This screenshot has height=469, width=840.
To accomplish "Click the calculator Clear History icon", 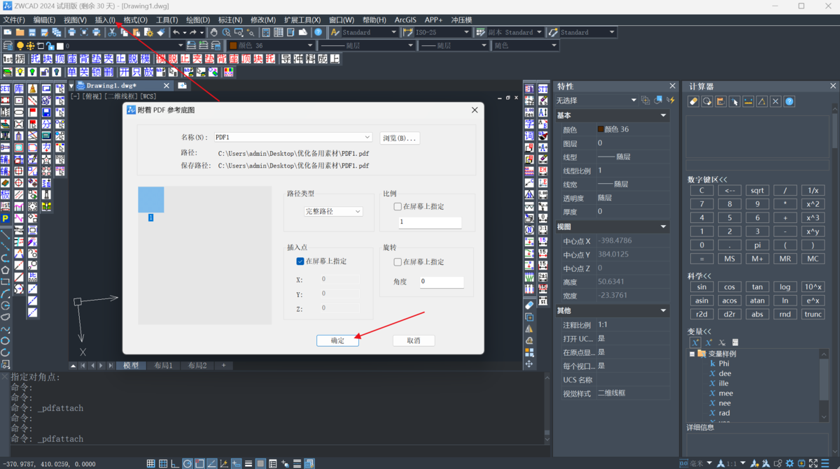I will click(x=707, y=101).
